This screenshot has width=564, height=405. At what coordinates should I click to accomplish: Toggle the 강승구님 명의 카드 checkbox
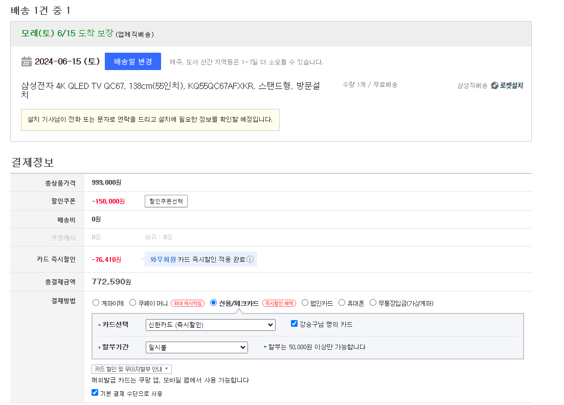(x=294, y=324)
